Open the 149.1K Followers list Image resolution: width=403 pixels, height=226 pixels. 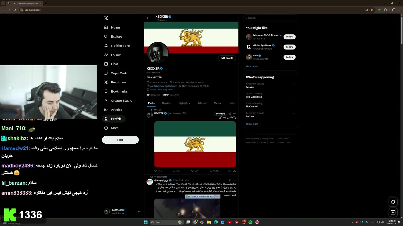[171, 95]
